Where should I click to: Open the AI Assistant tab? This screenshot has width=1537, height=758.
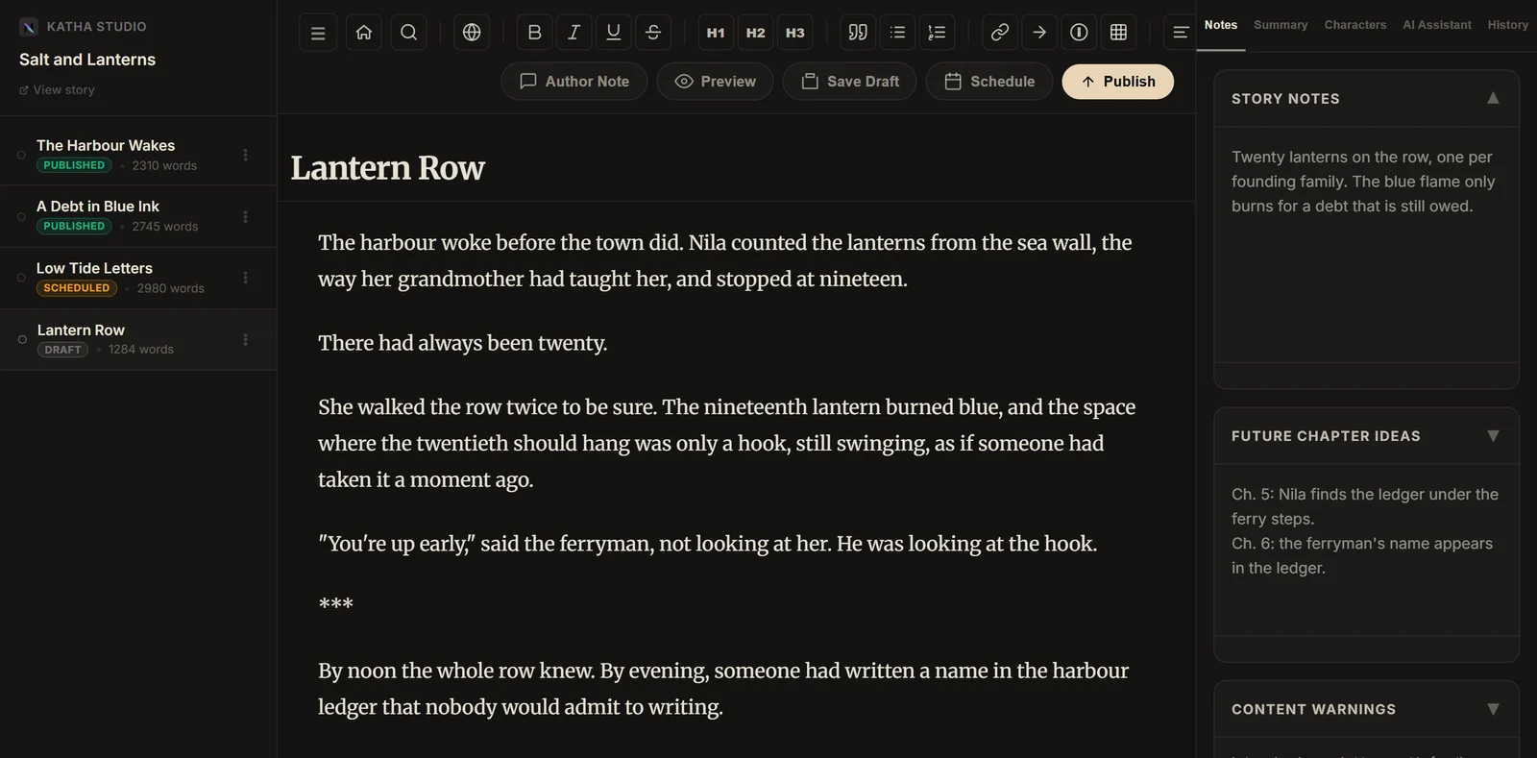(1437, 25)
